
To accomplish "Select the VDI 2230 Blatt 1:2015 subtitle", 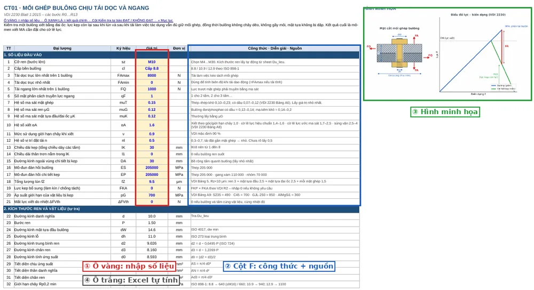I will (x=41, y=14).
